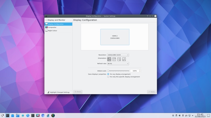The width and height of the screenshot is (211, 118).
Task: Click Highlight Changed Settings button
Action: [x=58, y=92]
